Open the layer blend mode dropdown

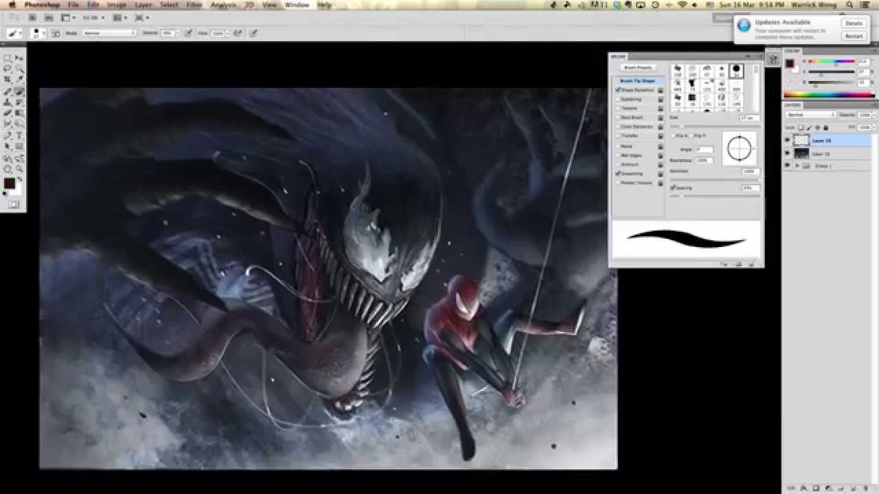click(x=810, y=115)
